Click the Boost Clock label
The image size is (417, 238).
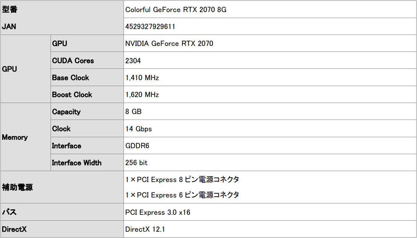pyautogui.click(x=72, y=95)
